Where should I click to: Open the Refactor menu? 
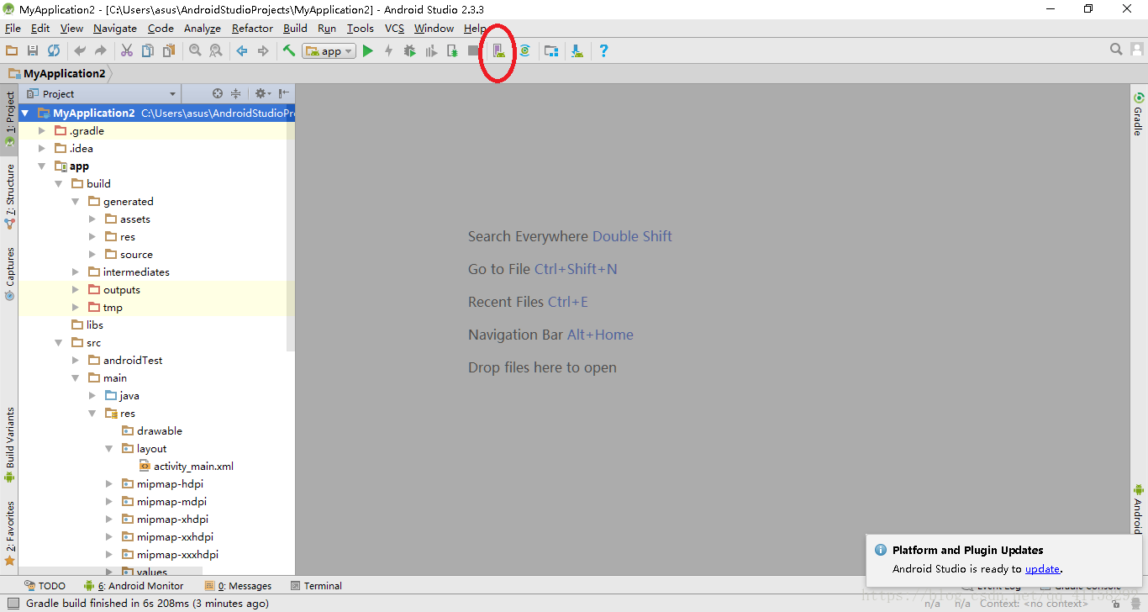click(x=252, y=28)
